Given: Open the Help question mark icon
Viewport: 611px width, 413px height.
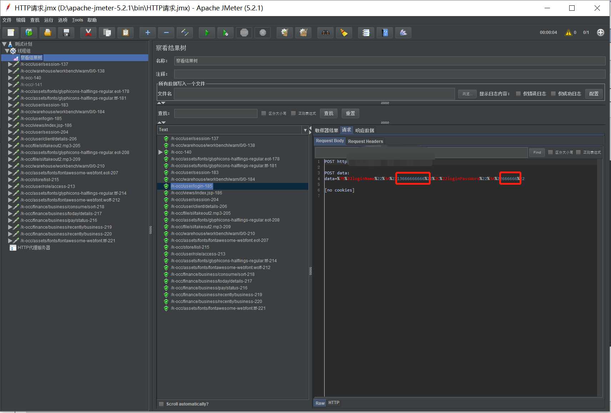Looking at the screenshot, I should [x=385, y=33].
